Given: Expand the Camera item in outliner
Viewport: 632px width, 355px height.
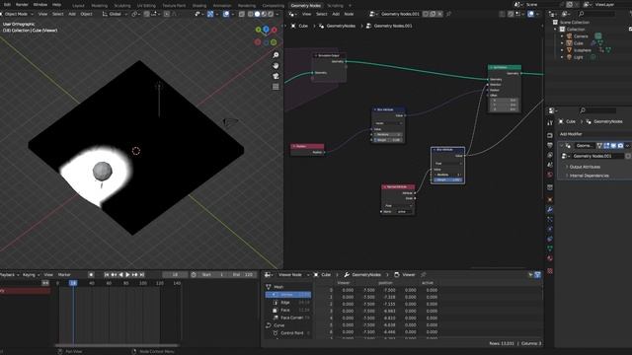Looking at the screenshot, I should point(562,36).
